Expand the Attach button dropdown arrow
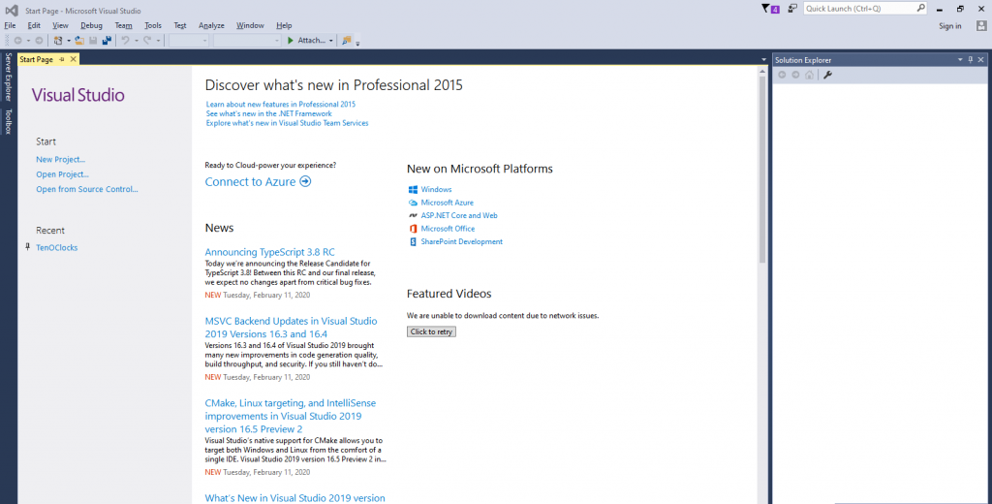992x504 pixels. 331,41
